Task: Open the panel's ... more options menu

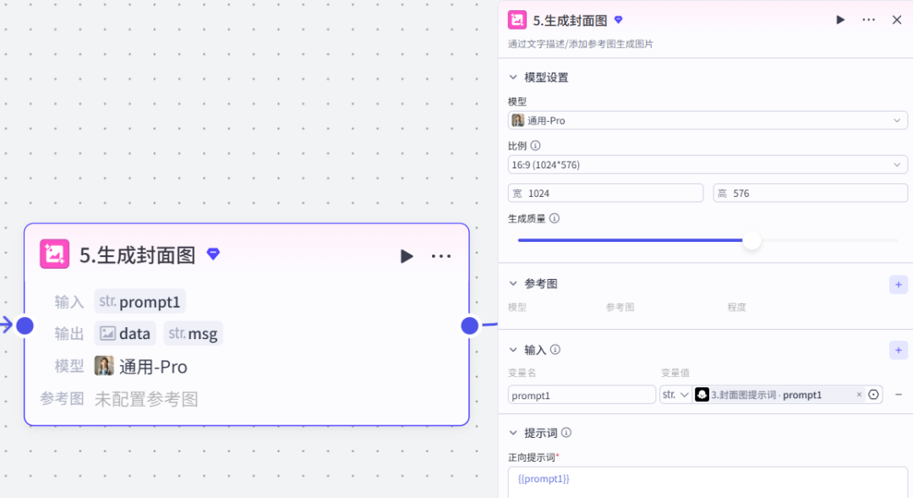Action: (x=868, y=19)
